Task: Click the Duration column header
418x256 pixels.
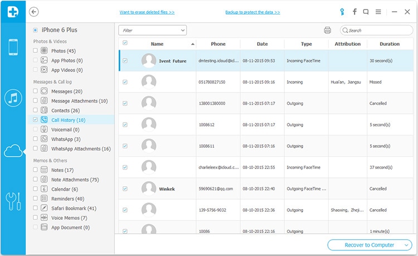Action: (x=390, y=44)
